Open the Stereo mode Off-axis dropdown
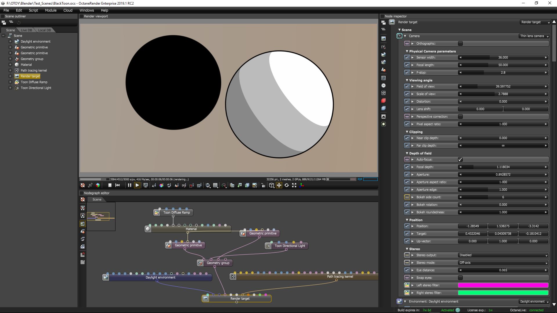Screen dimensions: 557x313 point(503,263)
